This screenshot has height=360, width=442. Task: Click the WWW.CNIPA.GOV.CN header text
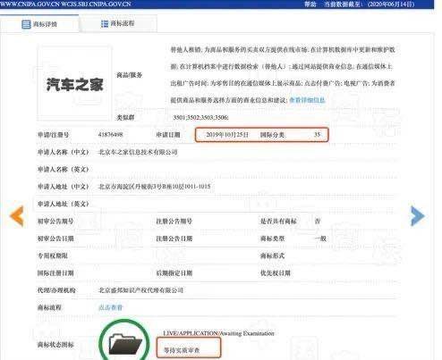pos(29,4)
